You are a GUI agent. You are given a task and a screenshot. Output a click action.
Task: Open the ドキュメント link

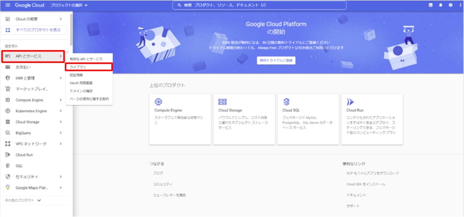[356, 195]
